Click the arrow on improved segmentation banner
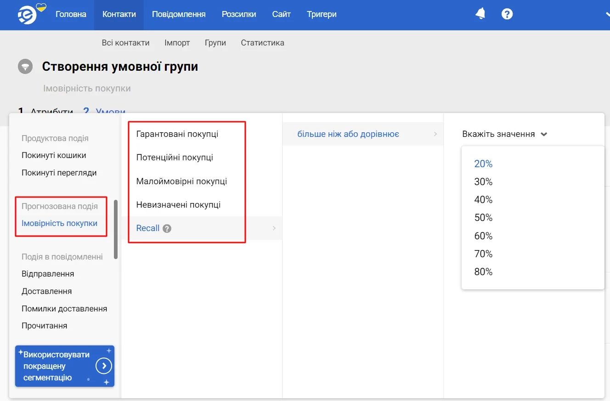This screenshot has width=610, height=401. pos(104,366)
